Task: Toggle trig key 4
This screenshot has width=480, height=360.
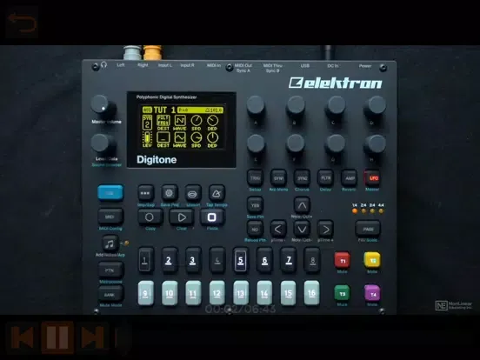Action: pyautogui.click(x=217, y=261)
